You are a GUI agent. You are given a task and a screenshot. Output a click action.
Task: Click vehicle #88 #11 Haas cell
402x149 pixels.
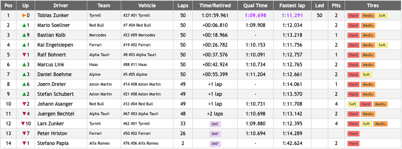point(135,65)
